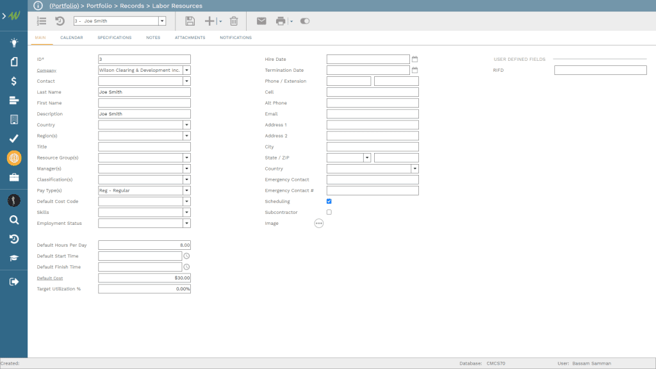Select the globe portfolio sidebar icon

(14, 158)
